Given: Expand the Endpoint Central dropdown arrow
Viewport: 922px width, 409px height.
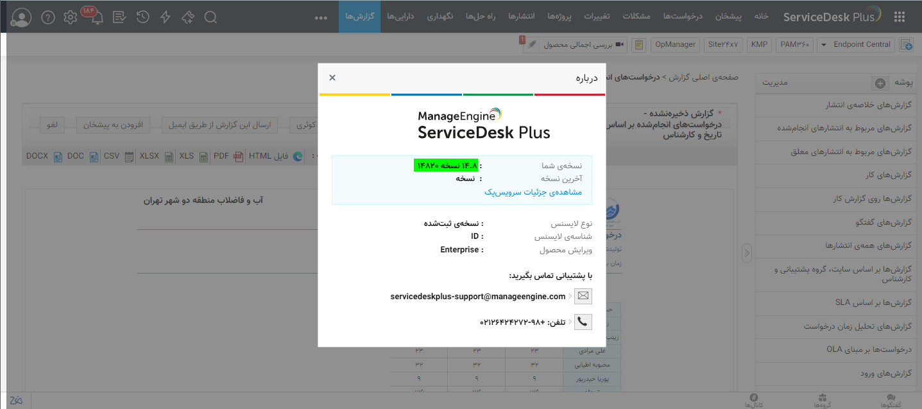Looking at the screenshot, I should pyautogui.click(x=822, y=45).
